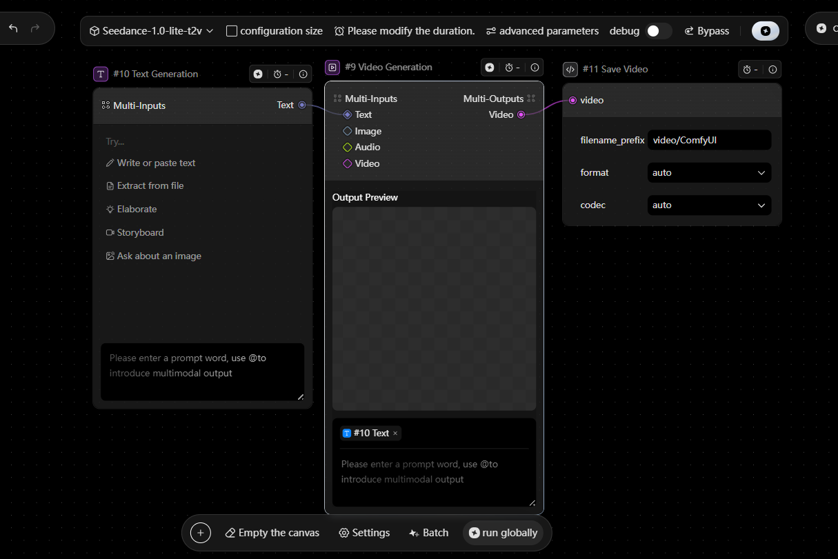
Task: Click the Video output port of Video Generation
Action: (521, 115)
